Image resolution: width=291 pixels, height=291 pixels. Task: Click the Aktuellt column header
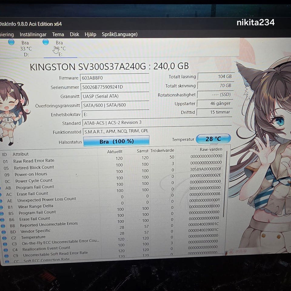[115, 152]
